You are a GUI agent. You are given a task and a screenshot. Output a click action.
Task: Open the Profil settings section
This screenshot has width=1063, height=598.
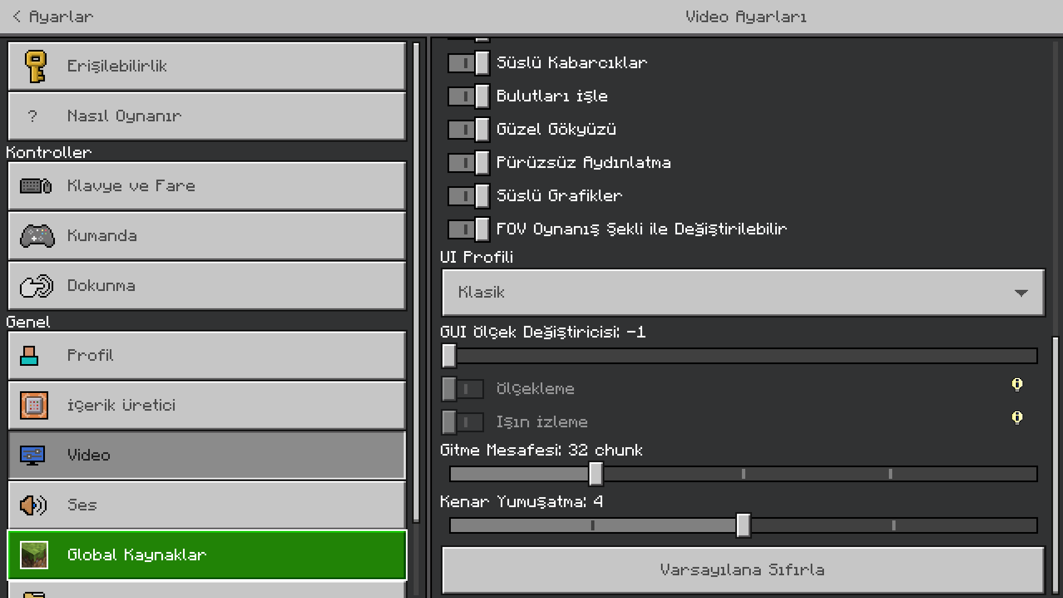[x=207, y=356]
